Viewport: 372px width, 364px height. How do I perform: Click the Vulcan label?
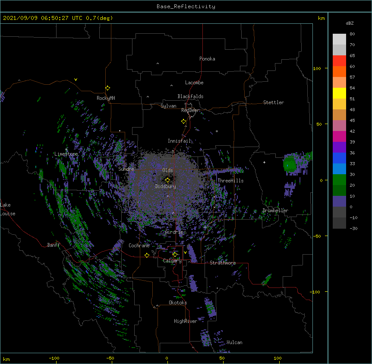[x=234, y=342]
